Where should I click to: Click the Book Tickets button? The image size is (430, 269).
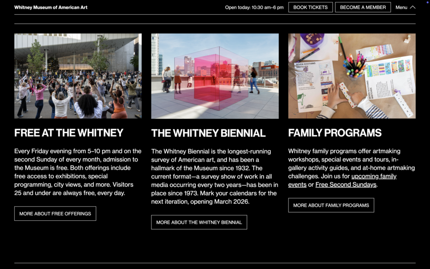click(311, 7)
